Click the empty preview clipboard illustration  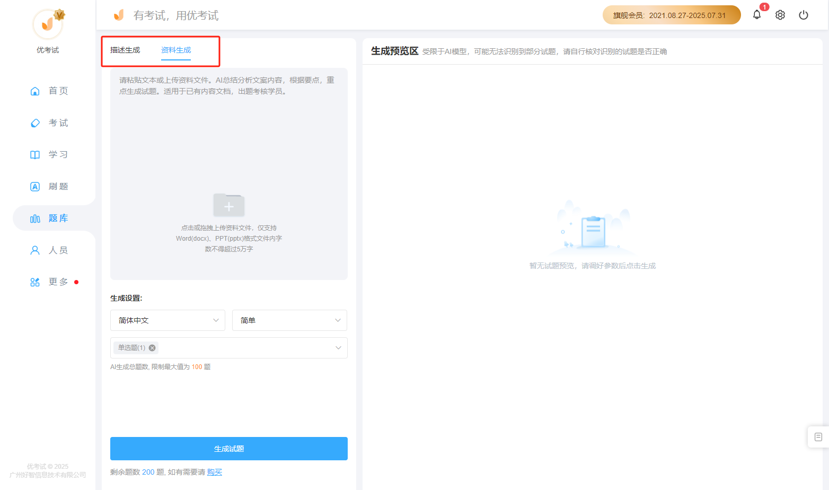pos(593,227)
